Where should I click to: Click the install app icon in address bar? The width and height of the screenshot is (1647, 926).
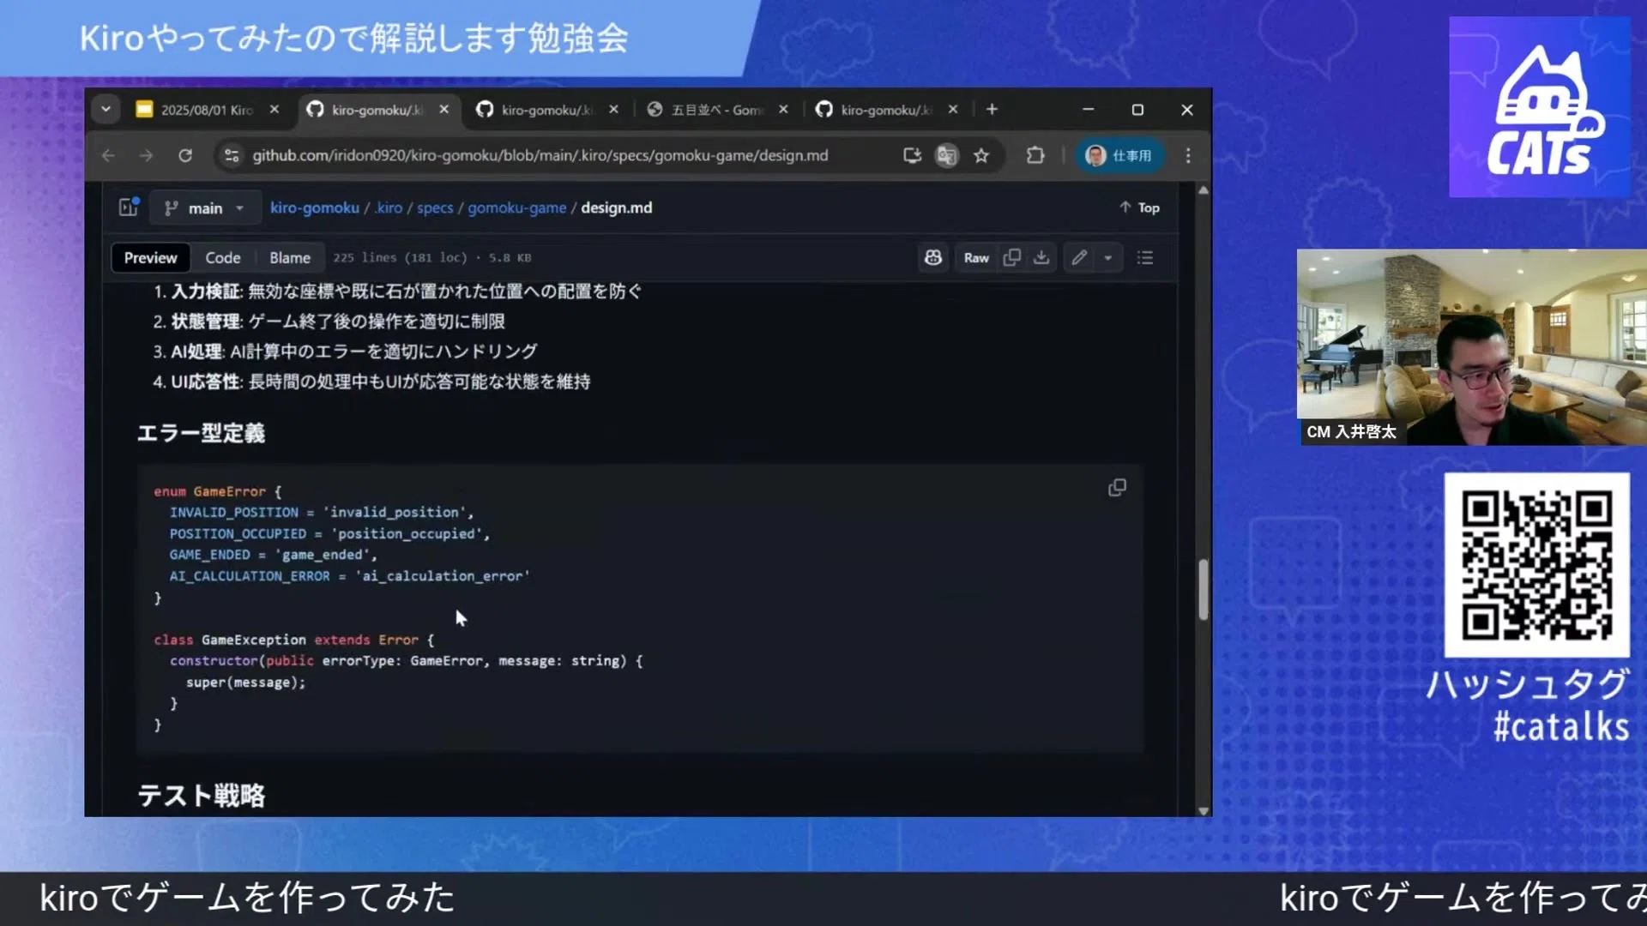click(912, 155)
